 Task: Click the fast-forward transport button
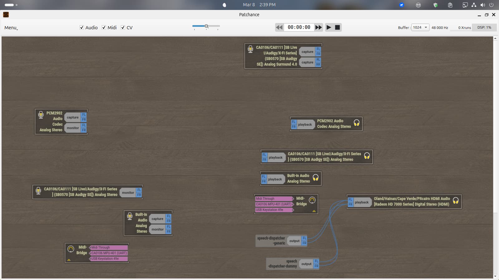click(318, 27)
